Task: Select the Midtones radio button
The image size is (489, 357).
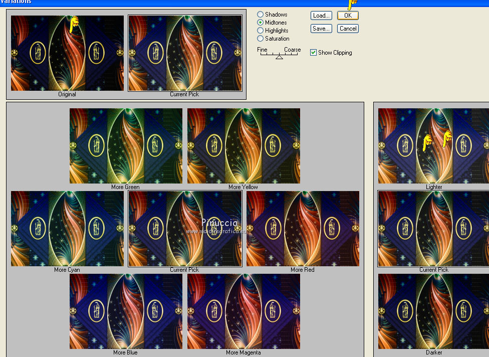Action: point(260,23)
